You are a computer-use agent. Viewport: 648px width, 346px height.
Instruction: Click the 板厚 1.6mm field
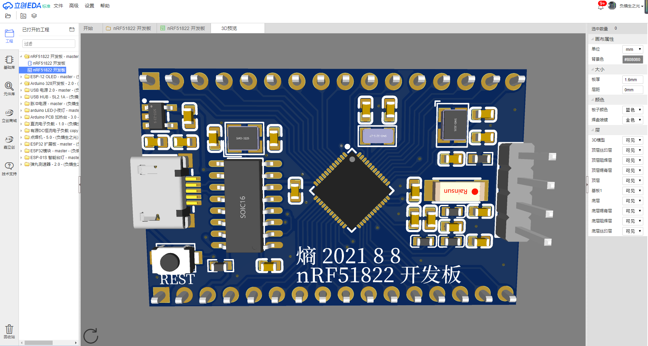[x=632, y=80]
